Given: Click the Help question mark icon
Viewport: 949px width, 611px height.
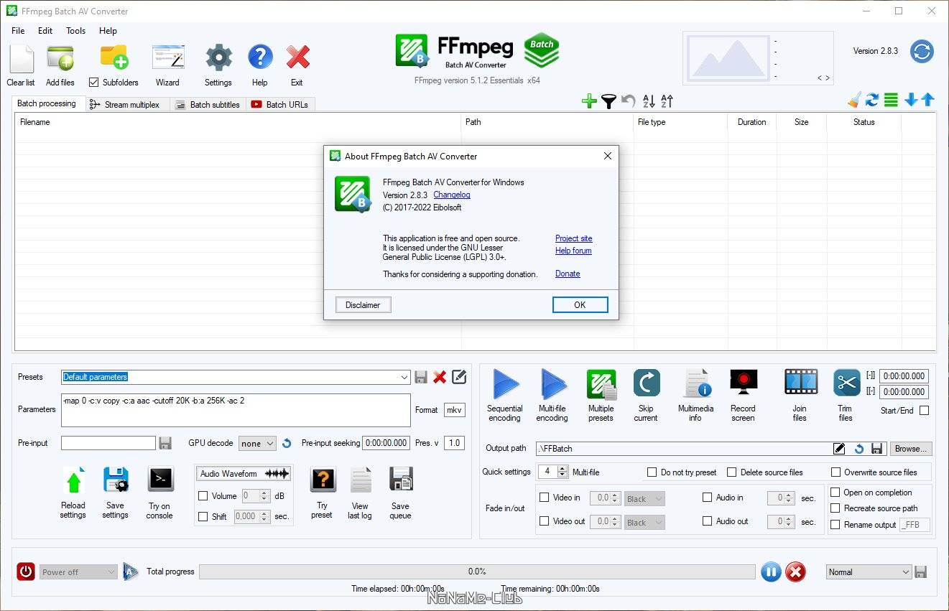Looking at the screenshot, I should pyautogui.click(x=260, y=57).
